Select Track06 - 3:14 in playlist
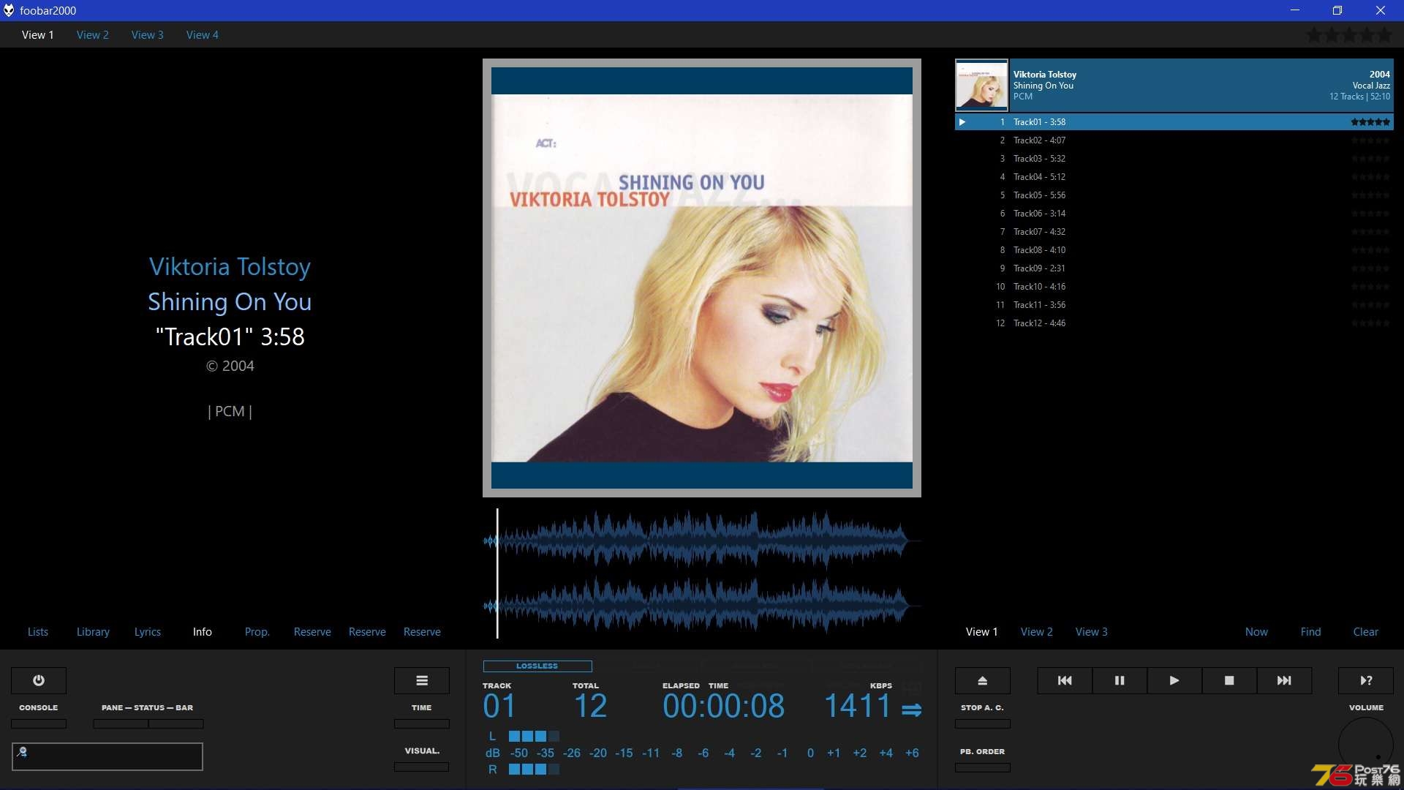Screen dimensions: 1404x790 tap(1174, 214)
